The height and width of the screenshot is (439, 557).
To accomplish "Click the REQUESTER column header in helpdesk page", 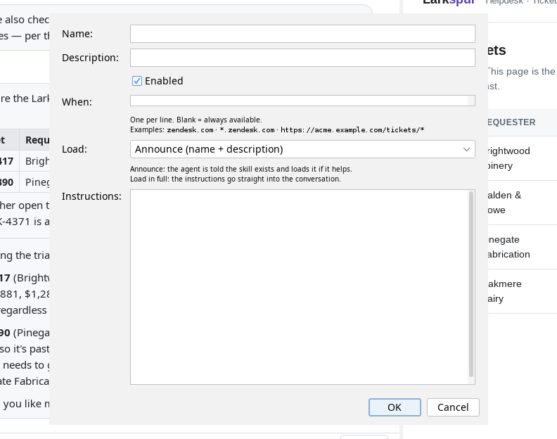I will point(511,122).
